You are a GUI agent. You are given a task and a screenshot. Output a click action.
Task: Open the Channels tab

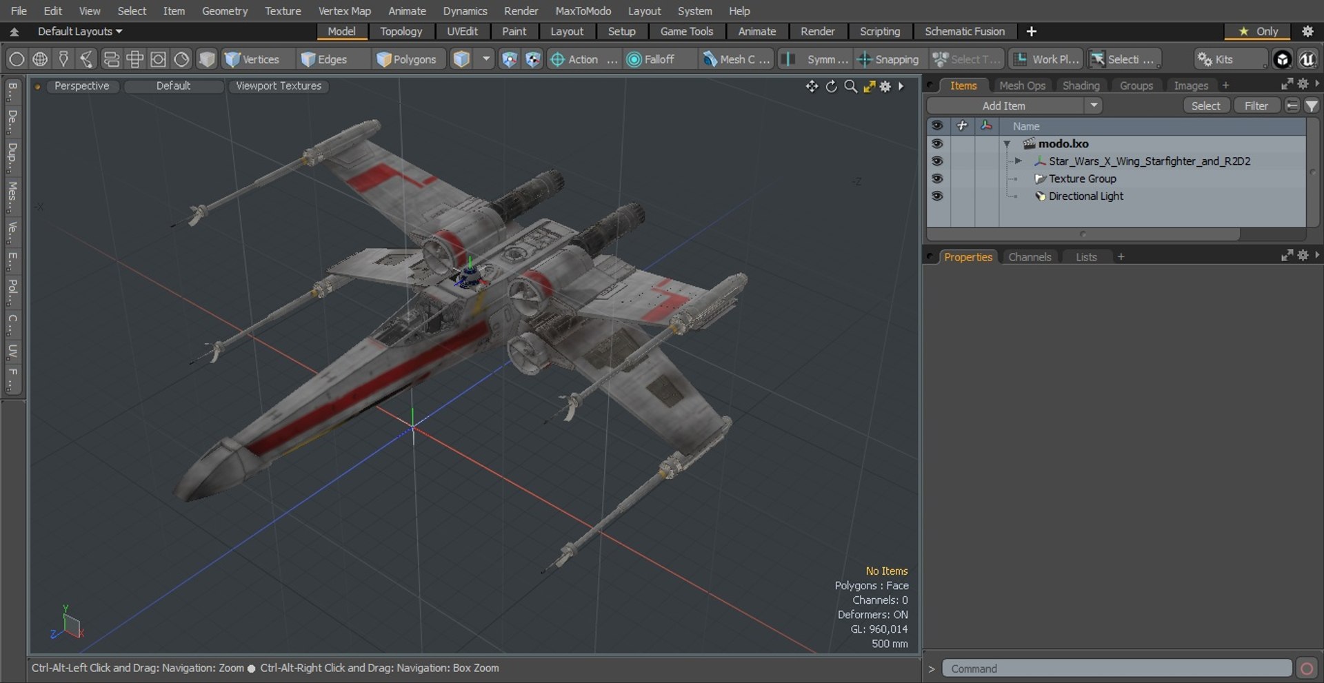coord(1030,257)
